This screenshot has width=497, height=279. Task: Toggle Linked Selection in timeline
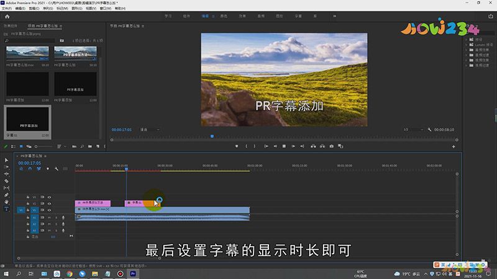(x=39, y=169)
